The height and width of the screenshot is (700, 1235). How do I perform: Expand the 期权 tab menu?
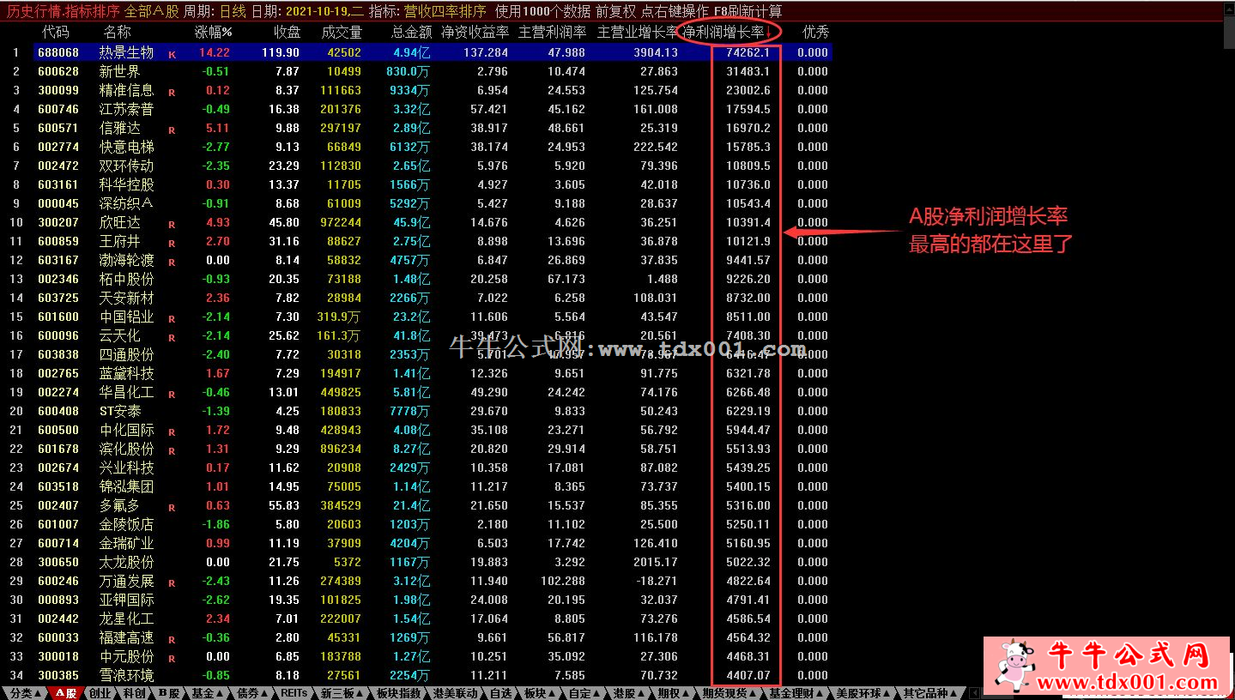coord(675,693)
